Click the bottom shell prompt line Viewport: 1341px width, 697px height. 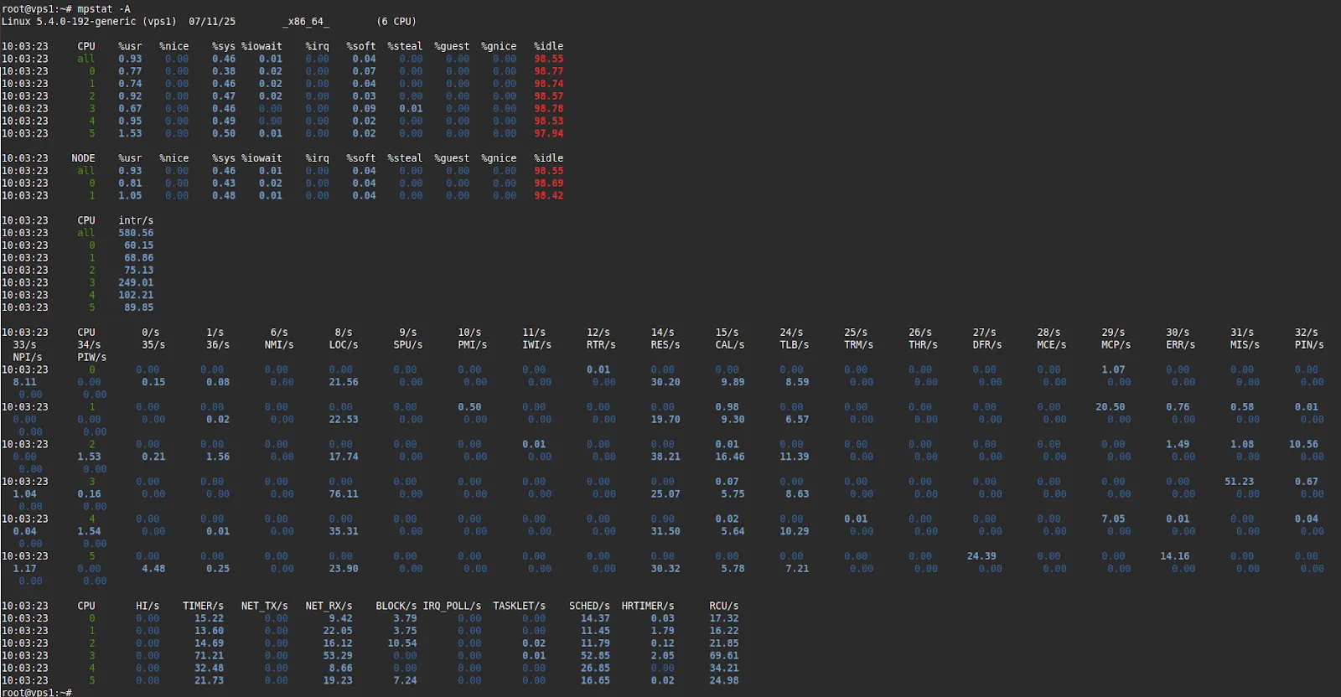coord(36,692)
